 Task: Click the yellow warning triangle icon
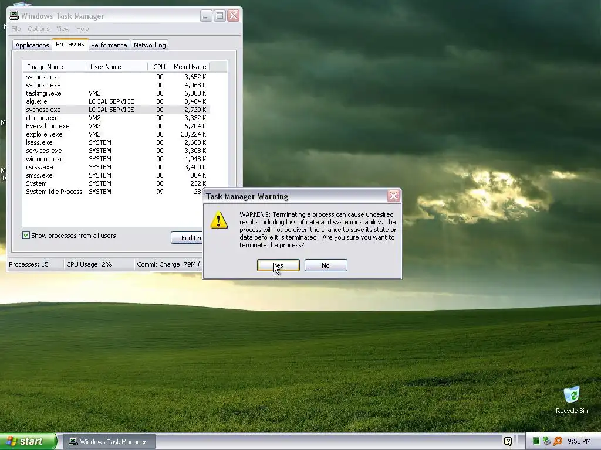tap(219, 220)
